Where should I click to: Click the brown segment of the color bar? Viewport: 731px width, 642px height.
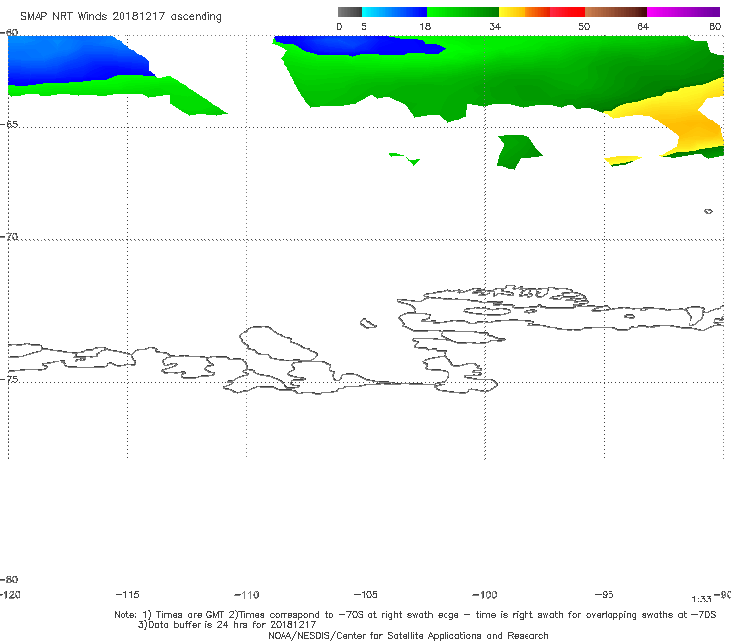point(615,12)
